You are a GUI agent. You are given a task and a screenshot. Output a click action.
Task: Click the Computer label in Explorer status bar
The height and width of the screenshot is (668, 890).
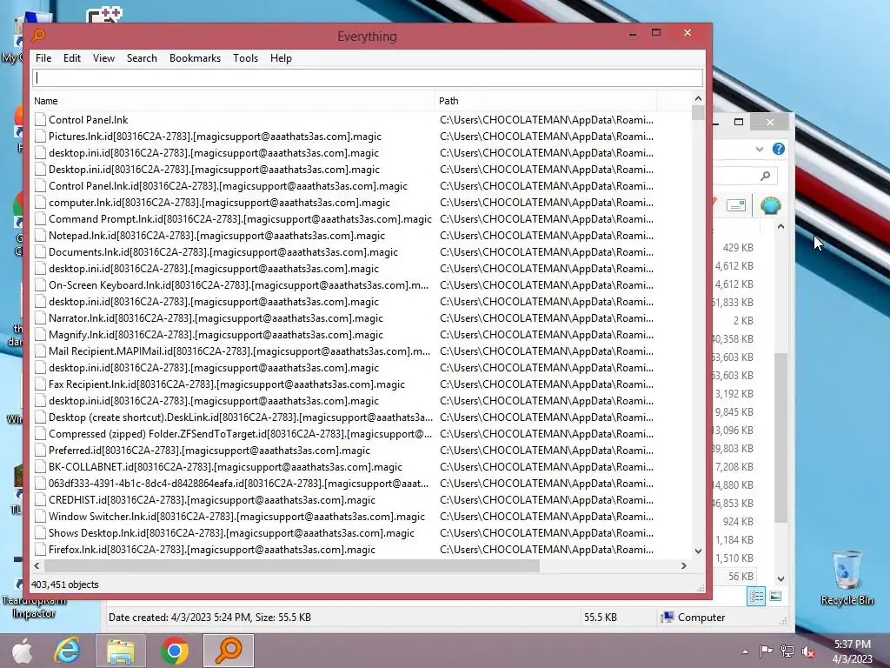(701, 618)
